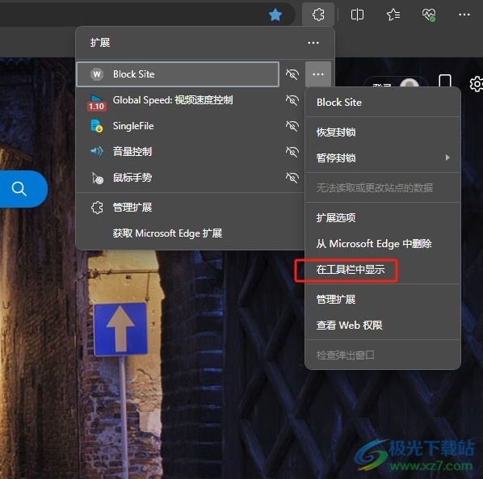Click the user avatar on the page
This screenshot has width=483, height=479.
point(409,83)
